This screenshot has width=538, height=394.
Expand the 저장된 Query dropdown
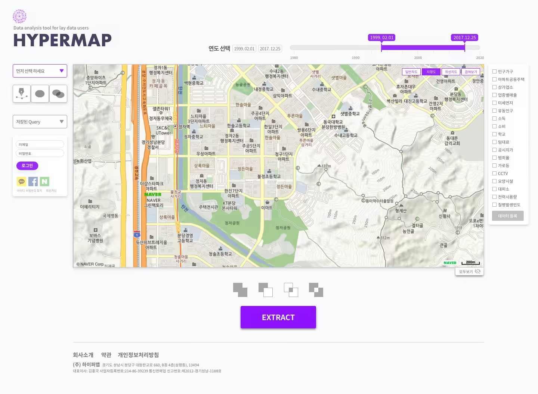point(40,121)
